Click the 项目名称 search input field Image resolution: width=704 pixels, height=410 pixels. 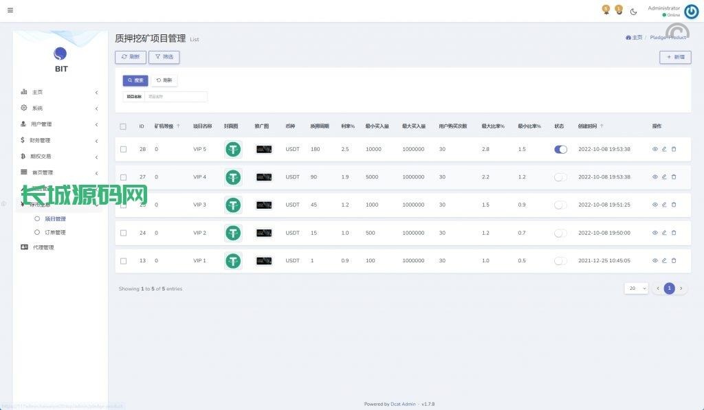(x=175, y=97)
